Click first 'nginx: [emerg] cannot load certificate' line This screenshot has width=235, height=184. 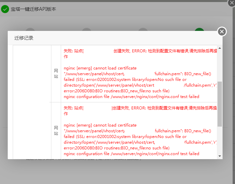(100, 68)
